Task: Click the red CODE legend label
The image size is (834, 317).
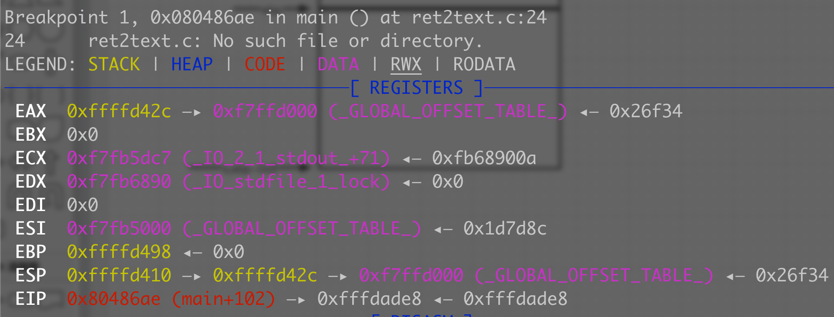Action: click(265, 64)
